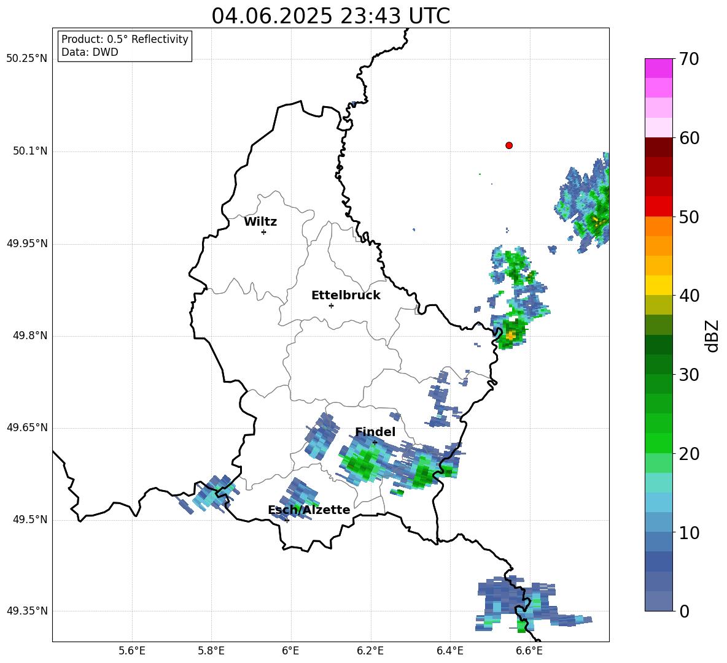The image size is (727, 663).
Task: Click the 6.2°E longitude label
Action: [x=370, y=651]
